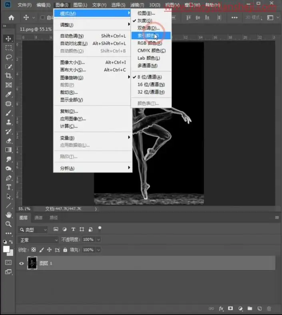Click the background color swatch
Viewport: 282px width, 315px height.
(11, 253)
